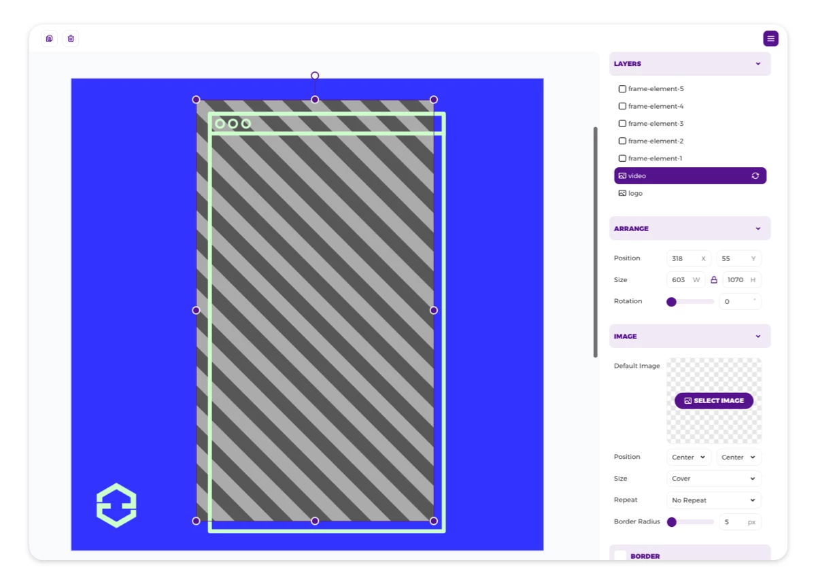Open the vertical image Position dropdown
This screenshot has height=586, width=816.
(x=739, y=458)
